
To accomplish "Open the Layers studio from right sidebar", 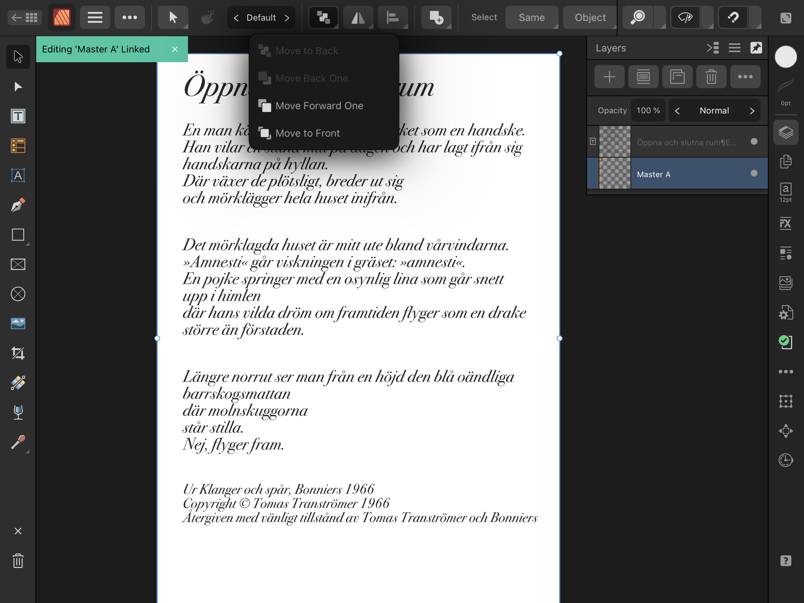I will pos(786,132).
